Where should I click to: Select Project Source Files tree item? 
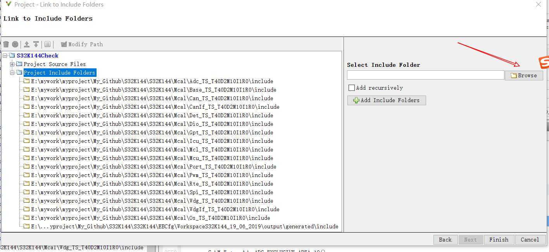coord(55,64)
